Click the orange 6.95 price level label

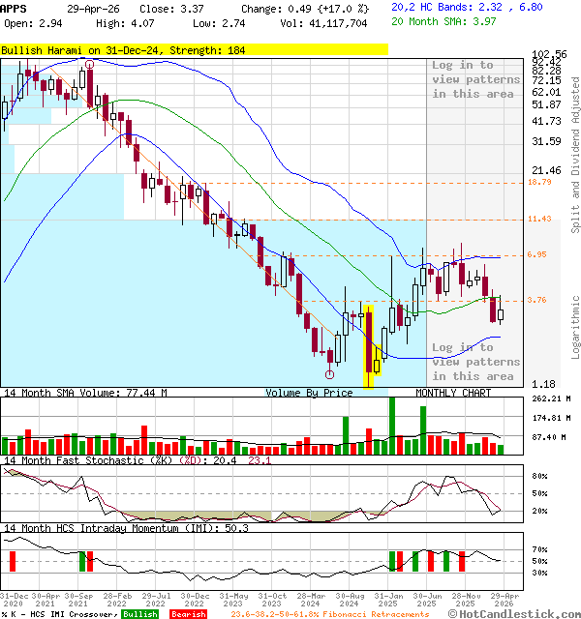tap(539, 255)
